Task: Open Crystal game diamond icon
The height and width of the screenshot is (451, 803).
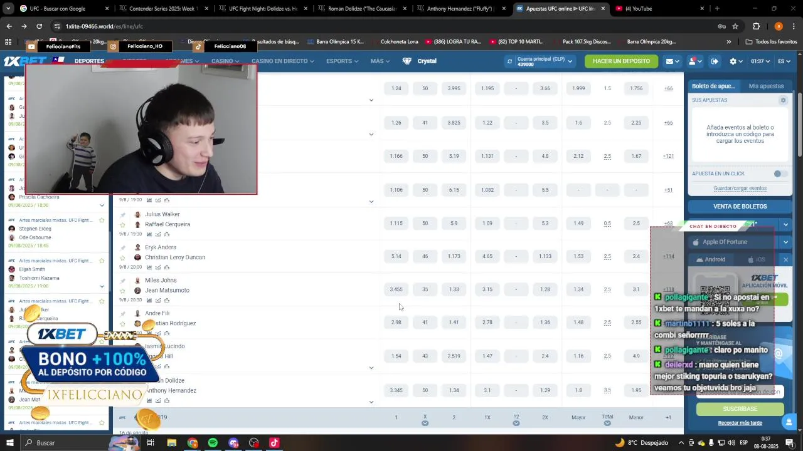Action: 407,61
